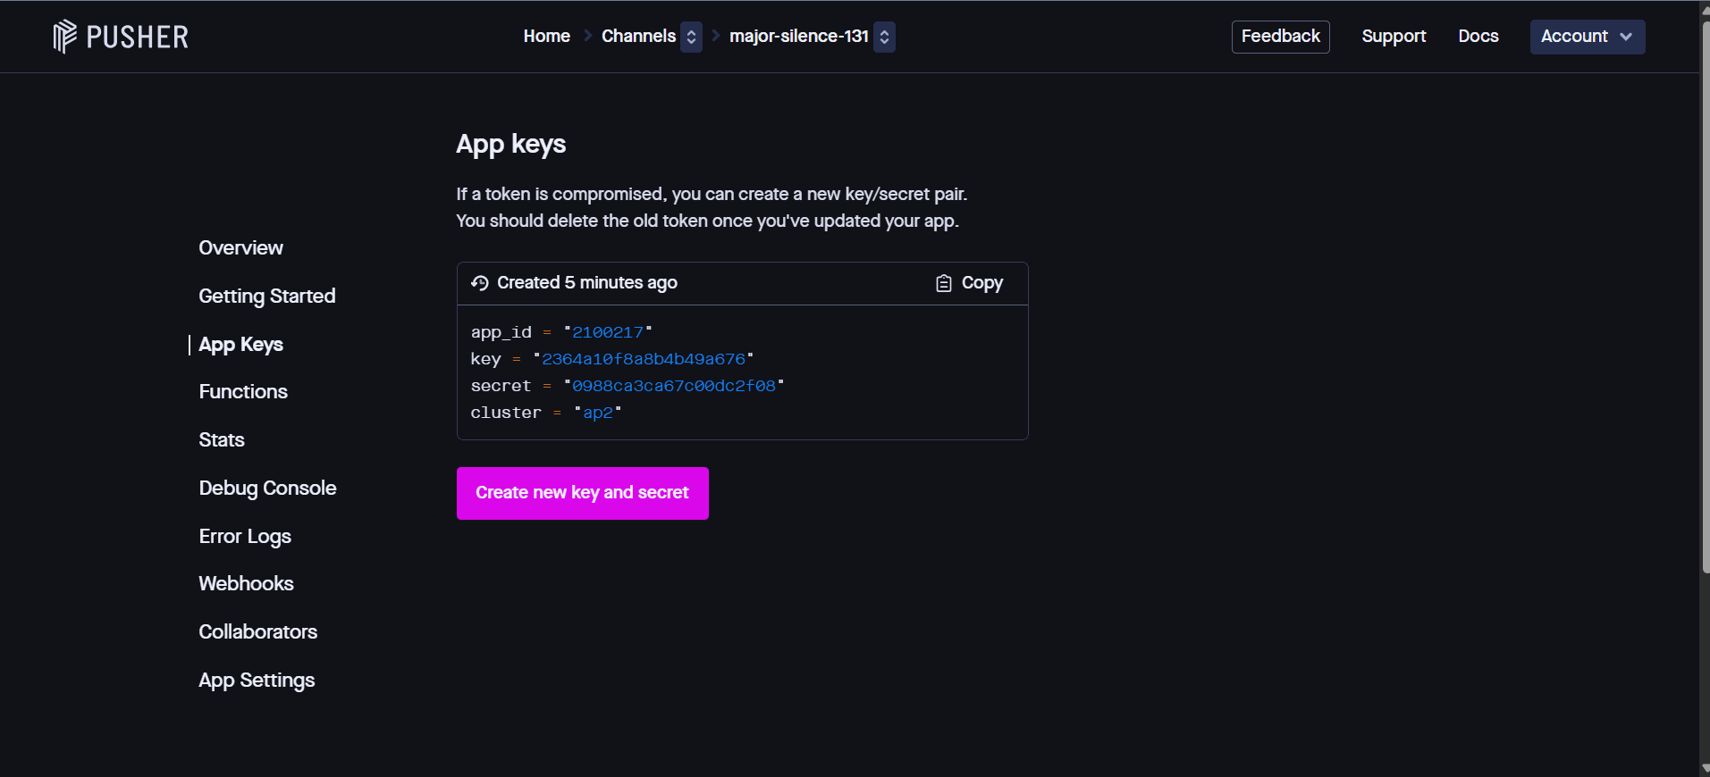Click the secret value 0988ca3ca67c00dc2f08

pyautogui.click(x=674, y=386)
